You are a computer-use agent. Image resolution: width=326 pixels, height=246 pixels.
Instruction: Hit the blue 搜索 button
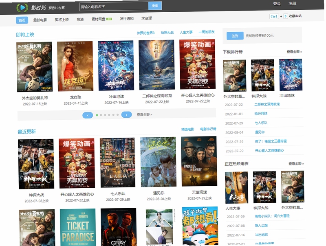155,6
